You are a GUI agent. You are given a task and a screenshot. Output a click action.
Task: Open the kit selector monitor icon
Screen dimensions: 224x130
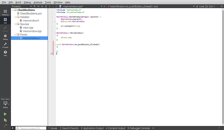(5, 104)
